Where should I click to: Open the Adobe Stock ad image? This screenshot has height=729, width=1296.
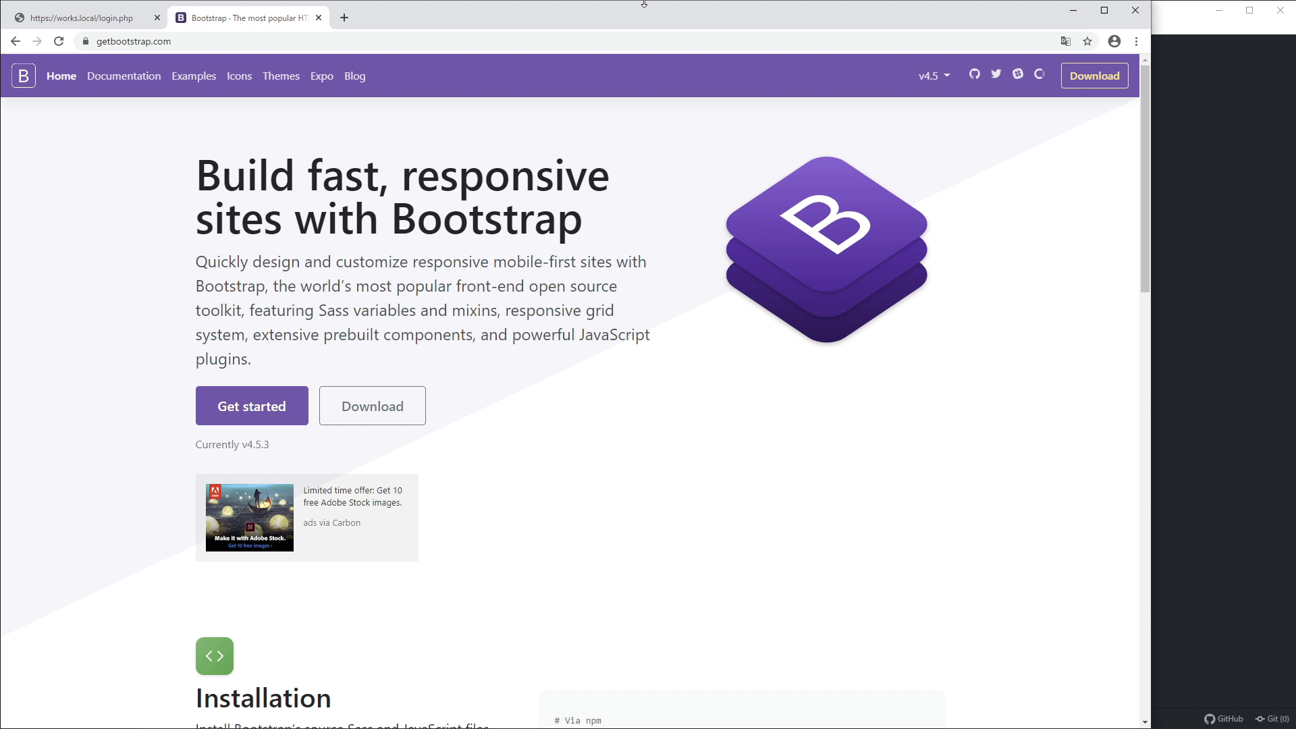pyautogui.click(x=250, y=518)
